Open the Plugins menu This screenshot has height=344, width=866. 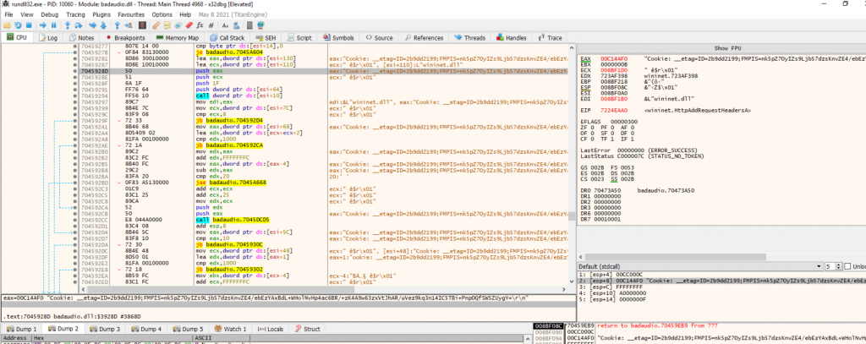pyautogui.click(x=101, y=14)
